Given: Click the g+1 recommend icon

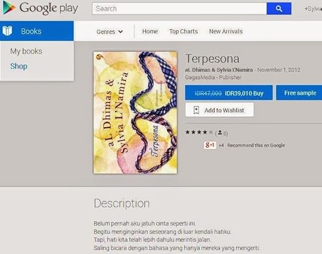Looking at the screenshot, I should coord(210,145).
